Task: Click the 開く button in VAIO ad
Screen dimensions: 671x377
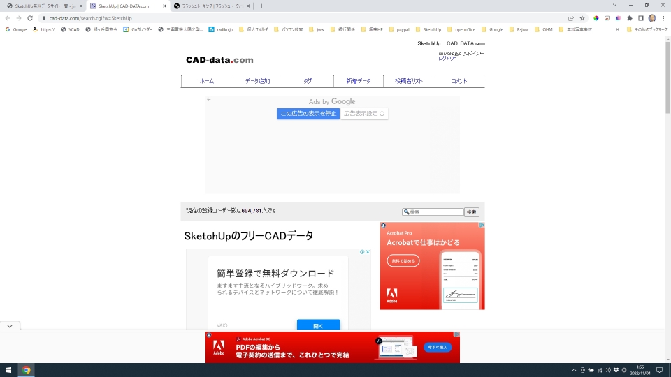Action: pos(319,325)
